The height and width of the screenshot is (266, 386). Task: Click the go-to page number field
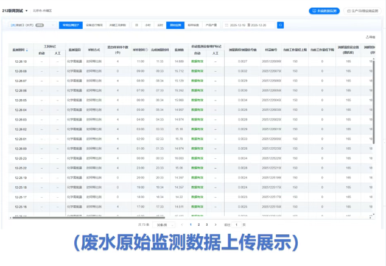point(236,225)
